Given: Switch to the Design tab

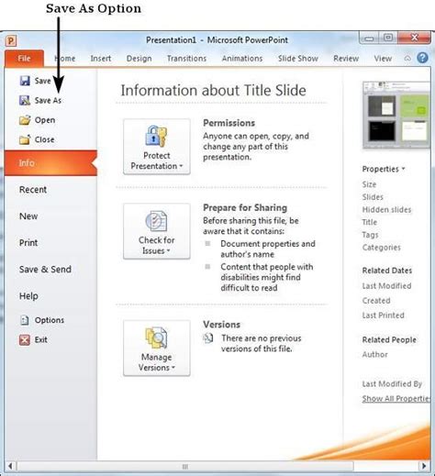Looking at the screenshot, I should pos(139,59).
